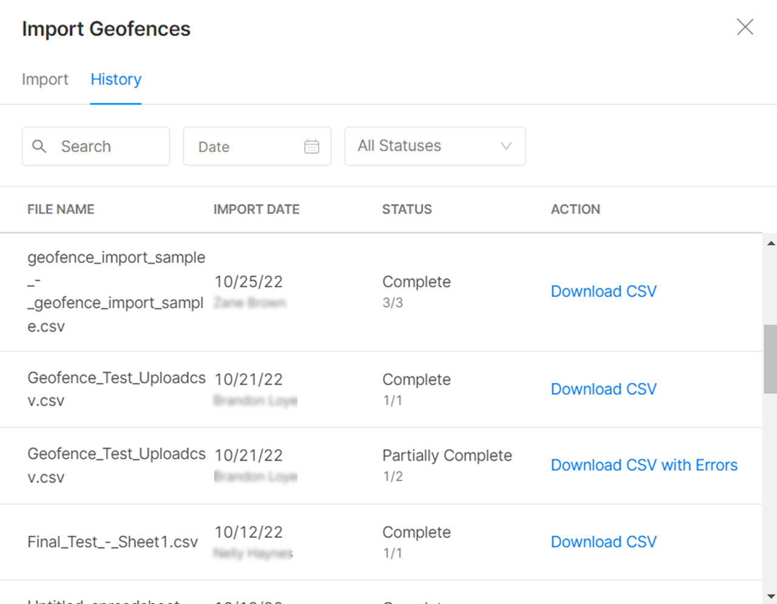Click the FILE NAME column header

[x=61, y=210]
